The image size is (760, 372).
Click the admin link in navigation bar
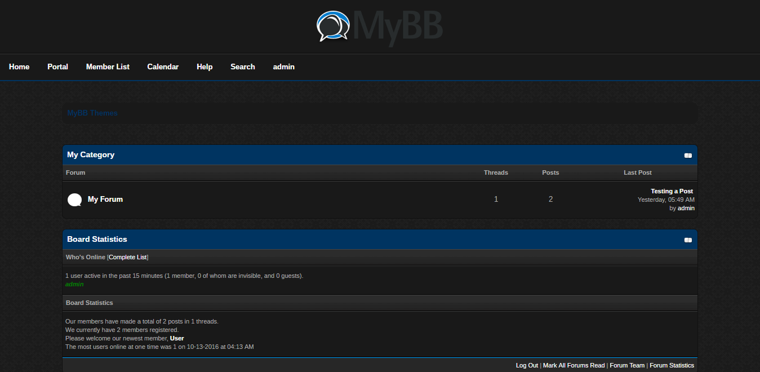(284, 67)
